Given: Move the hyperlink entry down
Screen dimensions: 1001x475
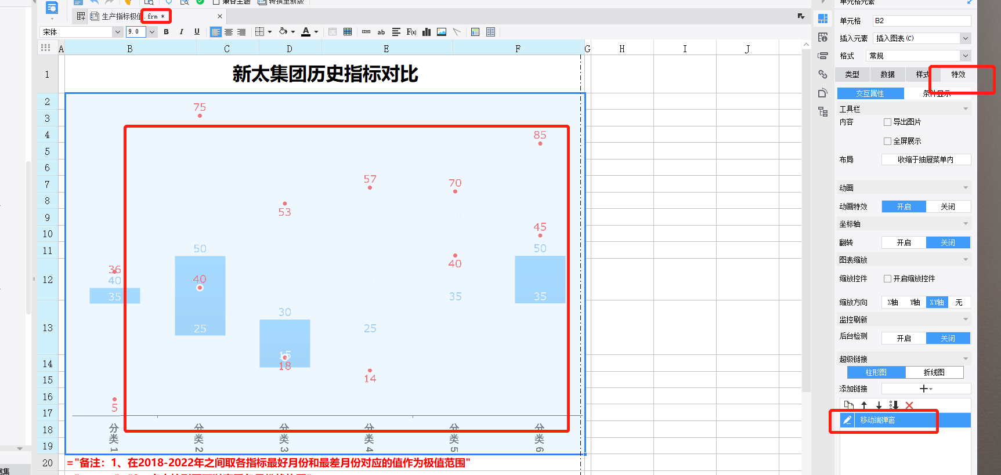Looking at the screenshot, I should (879, 405).
